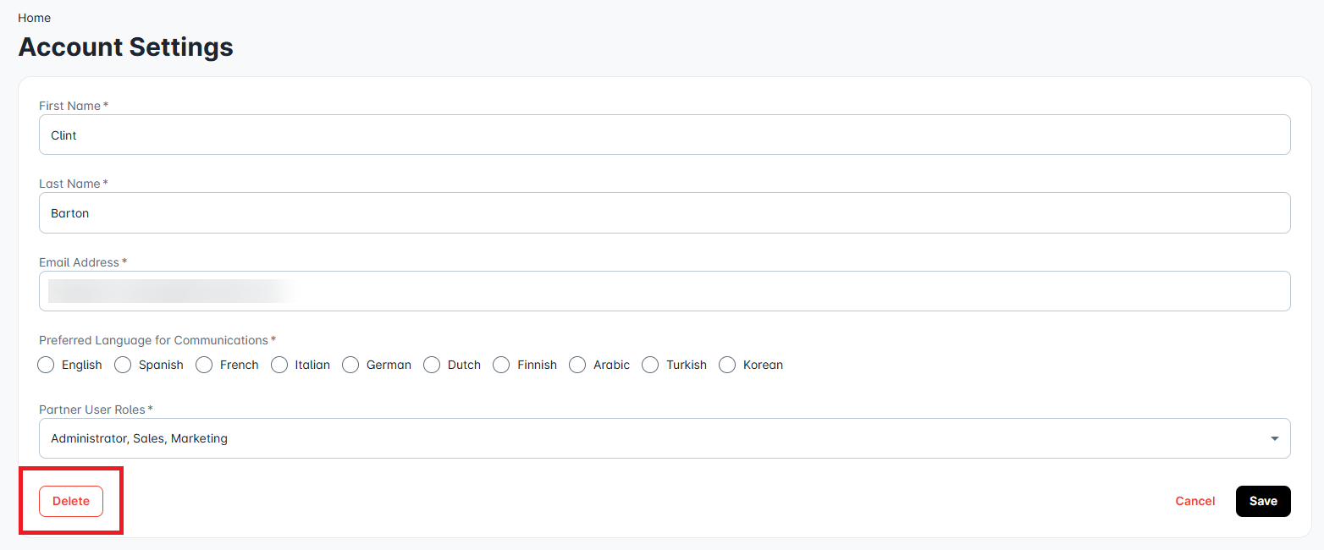Select the Finnish radio option
Screen dimensions: 1324x550
point(502,365)
